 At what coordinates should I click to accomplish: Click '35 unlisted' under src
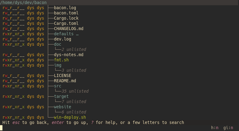[75, 91]
